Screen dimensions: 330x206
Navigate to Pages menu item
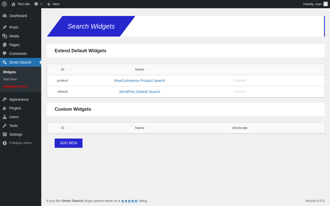point(21,45)
